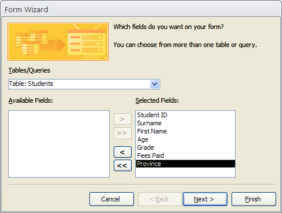Select the highlighted Province field
Screen dimensions: 282x213
(x=185, y=164)
